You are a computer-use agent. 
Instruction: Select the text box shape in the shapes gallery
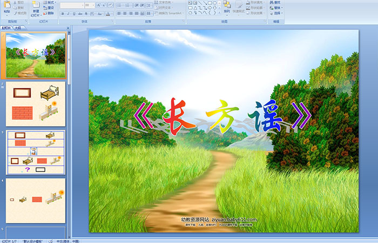point(190,3)
